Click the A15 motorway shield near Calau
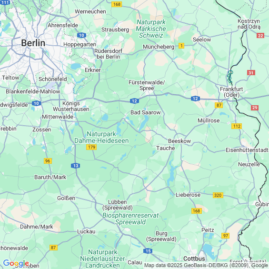This screenshot has width=269, height=269. coord(148,251)
